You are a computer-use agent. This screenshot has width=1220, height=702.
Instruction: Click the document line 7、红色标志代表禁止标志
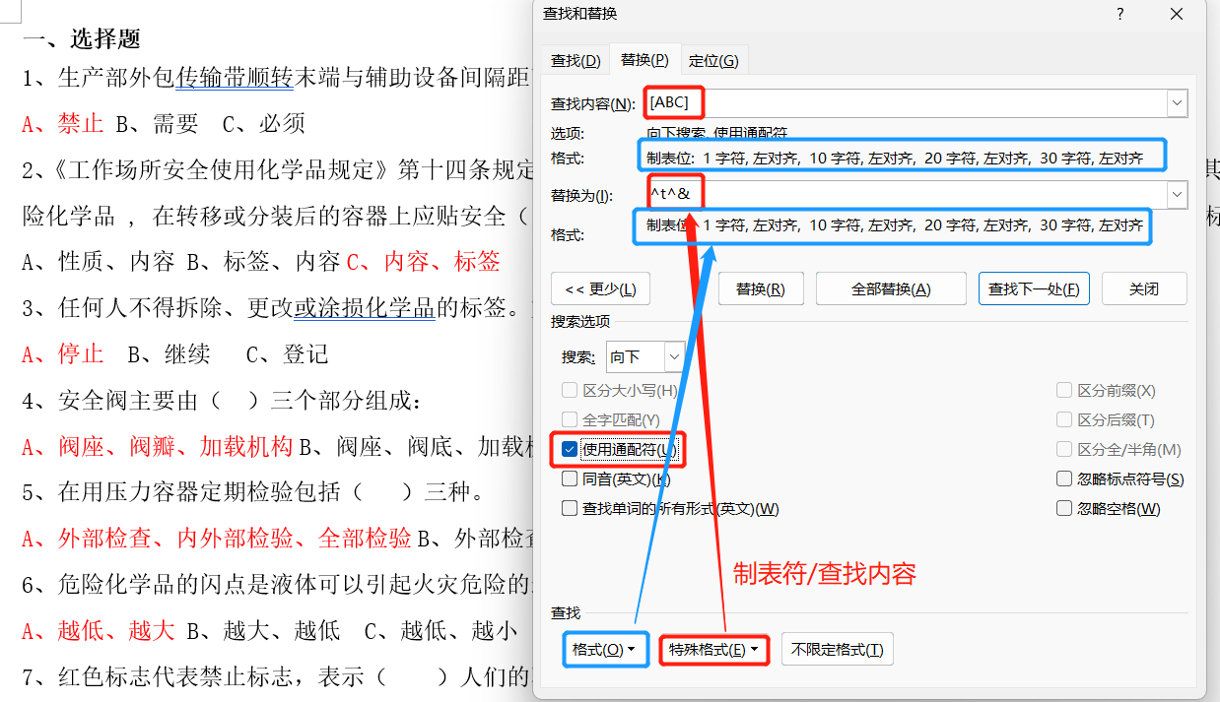(278, 676)
